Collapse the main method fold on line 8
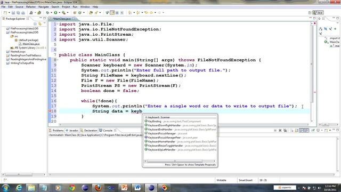Viewport: 341px width, 192px height. point(58,60)
